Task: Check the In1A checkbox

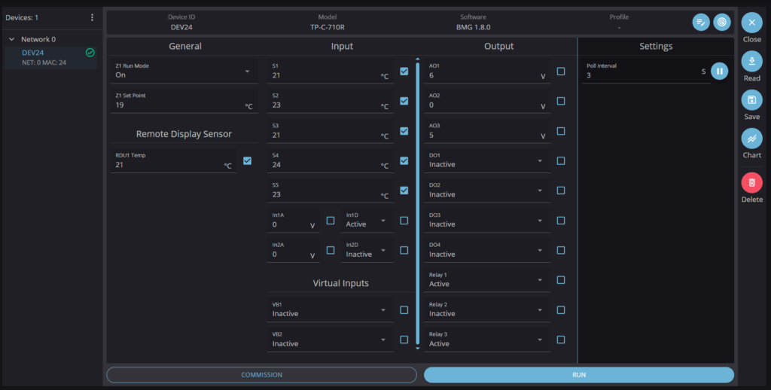Action: click(331, 221)
